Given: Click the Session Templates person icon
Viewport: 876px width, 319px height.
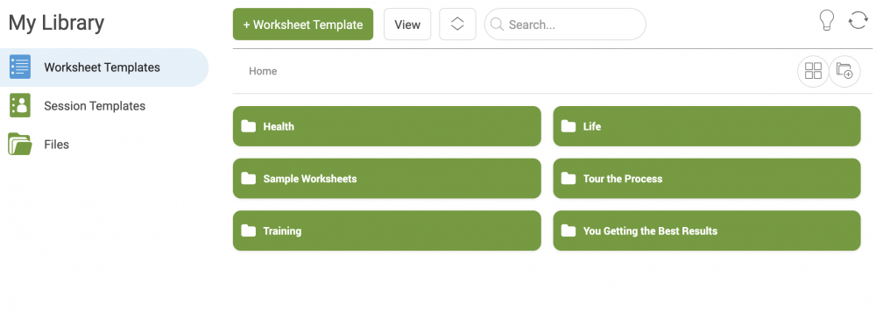Looking at the screenshot, I should (x=20, y=105).
